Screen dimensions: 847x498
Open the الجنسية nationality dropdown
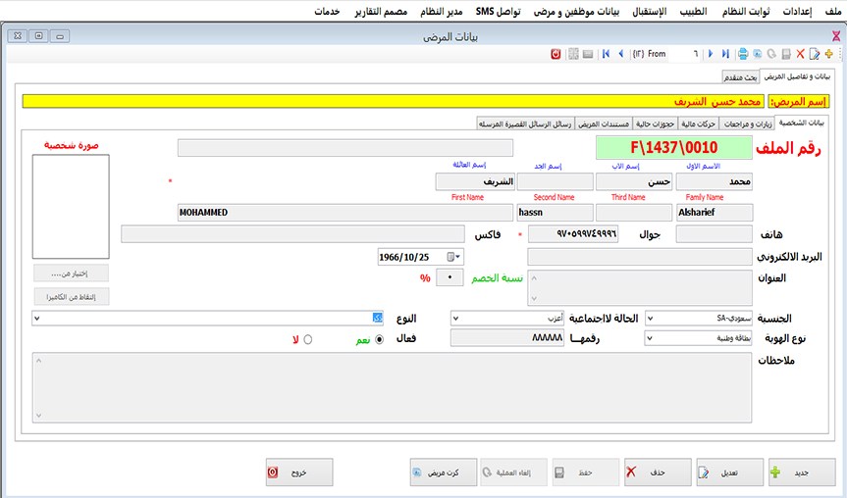tap(651, 319)
